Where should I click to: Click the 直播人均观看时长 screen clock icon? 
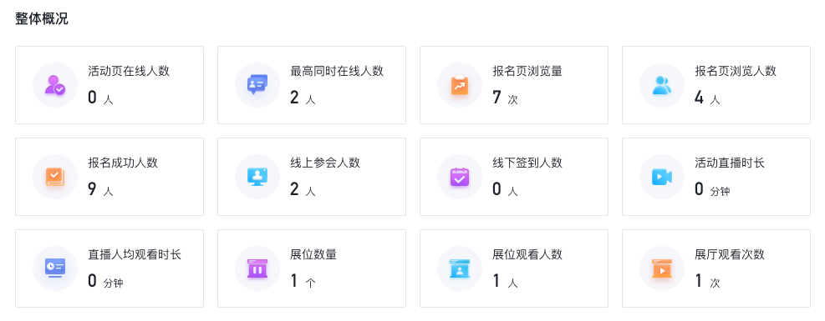click(54, 268)
